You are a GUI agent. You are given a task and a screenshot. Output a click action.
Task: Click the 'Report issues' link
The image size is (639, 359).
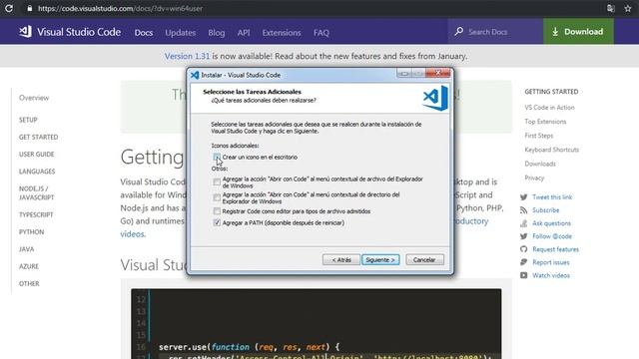point(550,262)
